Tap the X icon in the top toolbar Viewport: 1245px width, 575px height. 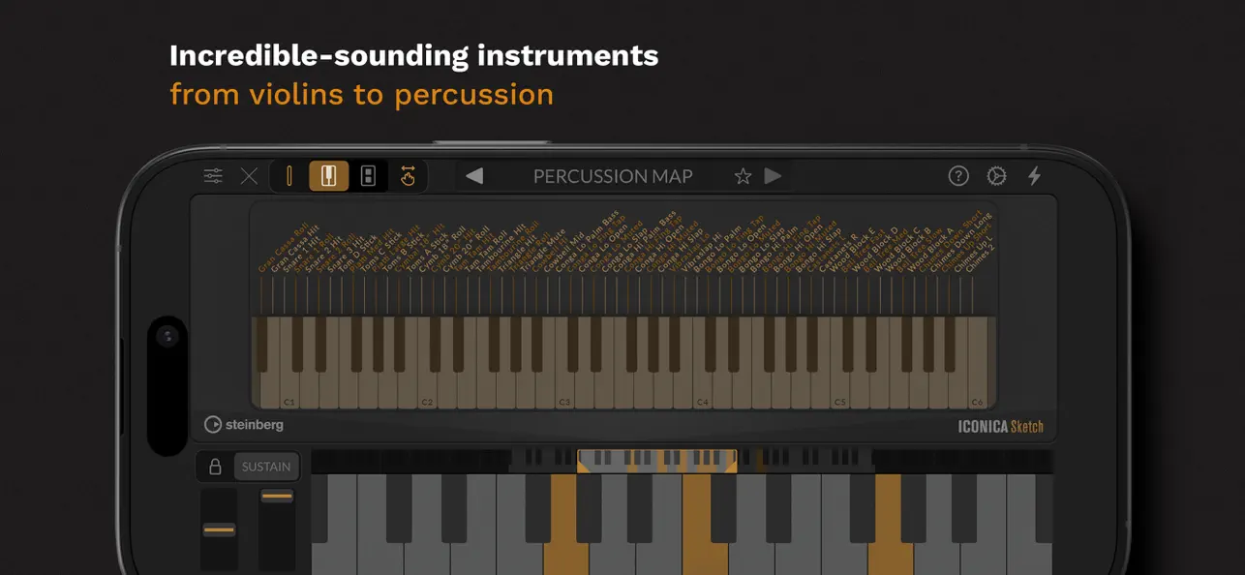click(x=249, y=176)
